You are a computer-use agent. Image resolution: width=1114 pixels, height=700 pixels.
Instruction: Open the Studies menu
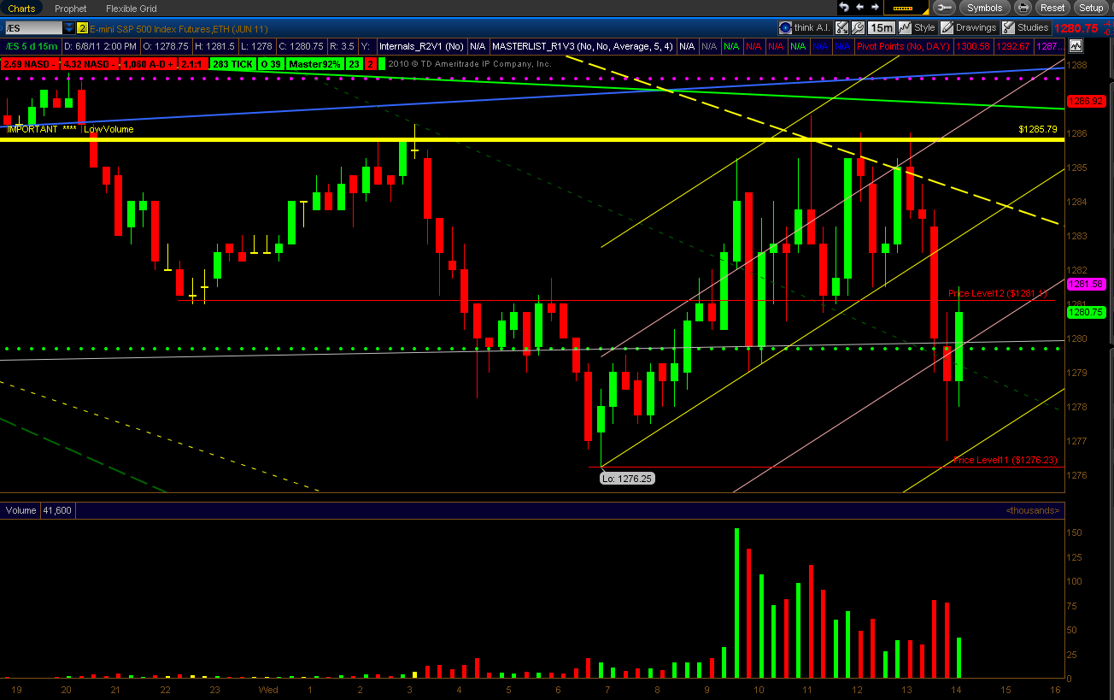pos(1025,27)
